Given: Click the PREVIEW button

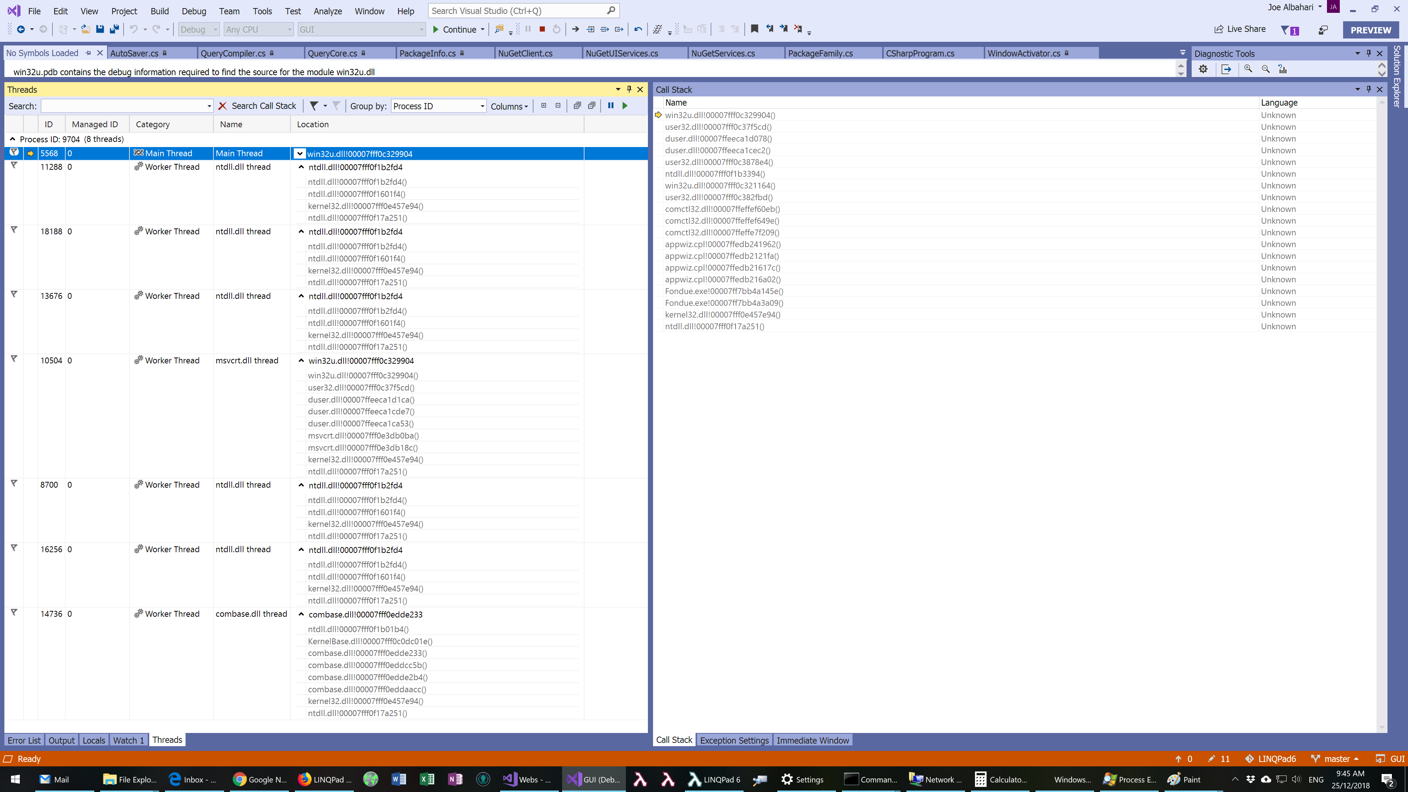Looking at the screenshot, I should [x=1371, y=30].
